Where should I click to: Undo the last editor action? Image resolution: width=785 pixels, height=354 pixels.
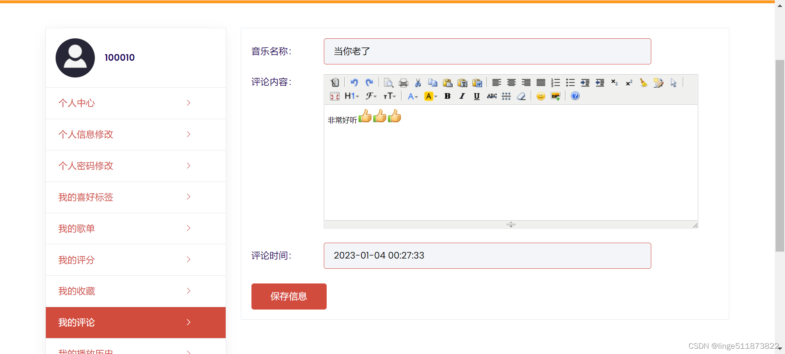[354, 82]
